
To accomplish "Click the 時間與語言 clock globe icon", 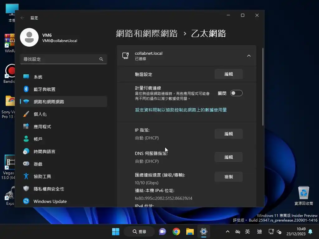I will [26, 152].
